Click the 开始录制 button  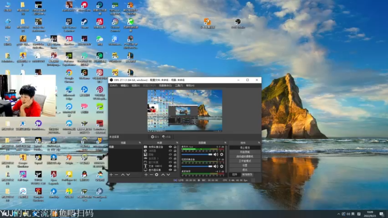(245, 152)
